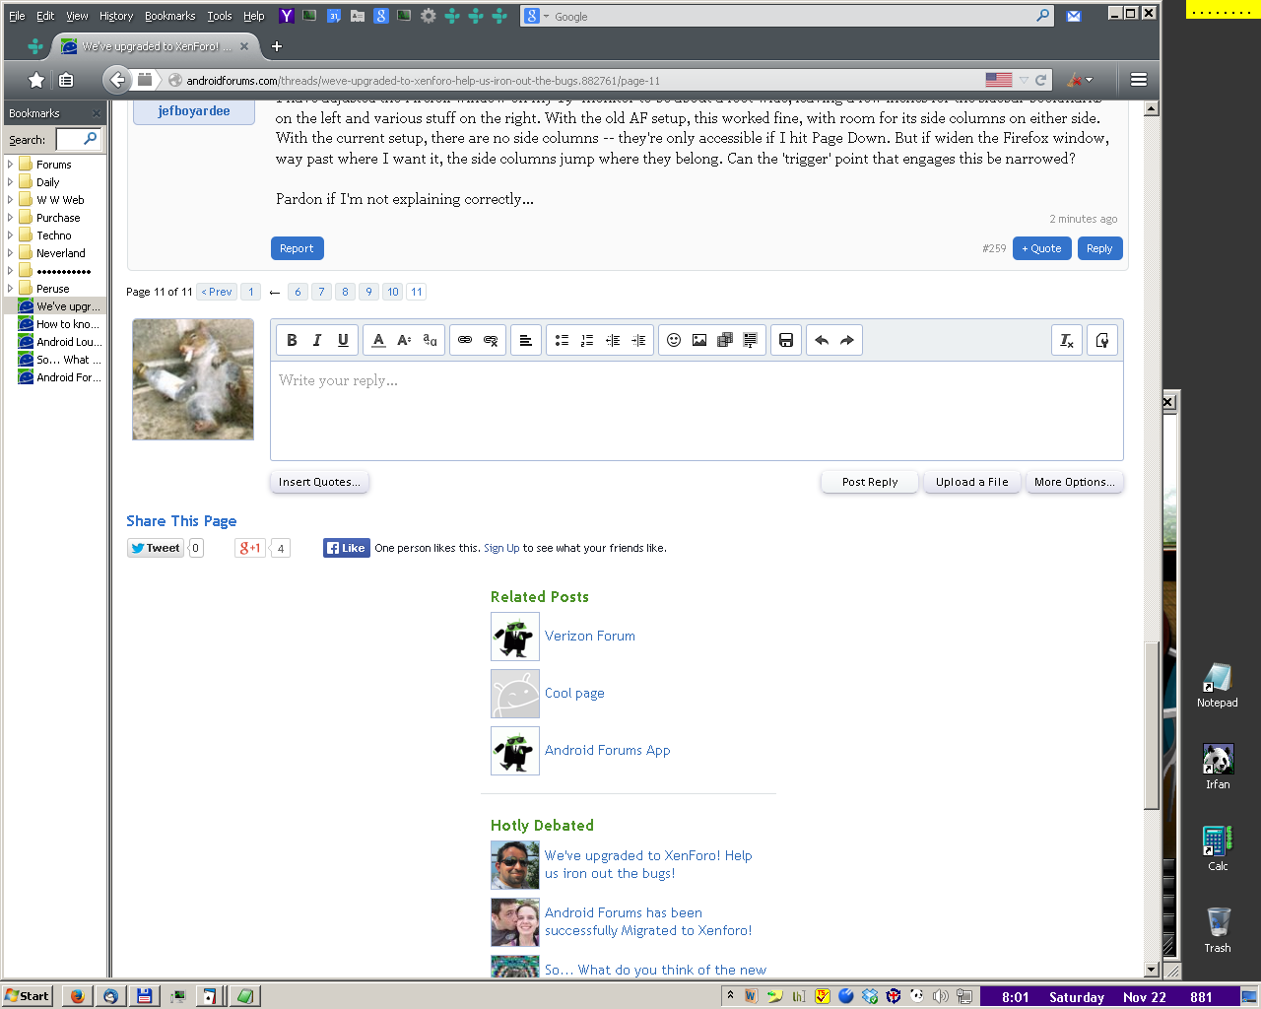This screenshot has height=1009, width=1261.
Task: Click the redo arrow icon
Action: tap(847, 340)
